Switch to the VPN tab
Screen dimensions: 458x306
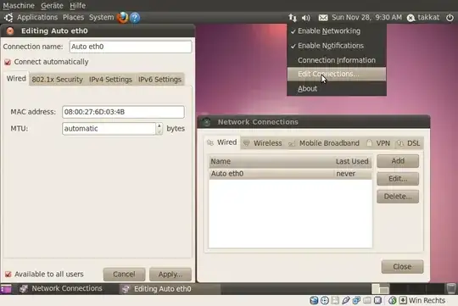378,143
